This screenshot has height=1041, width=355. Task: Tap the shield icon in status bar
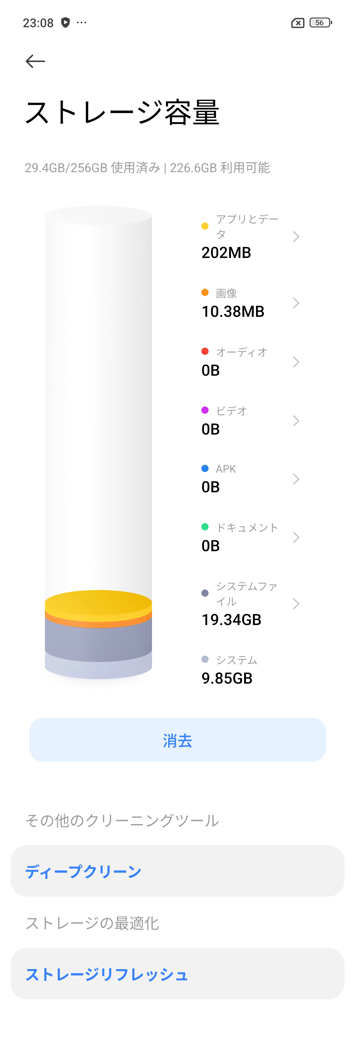(65, 23)
